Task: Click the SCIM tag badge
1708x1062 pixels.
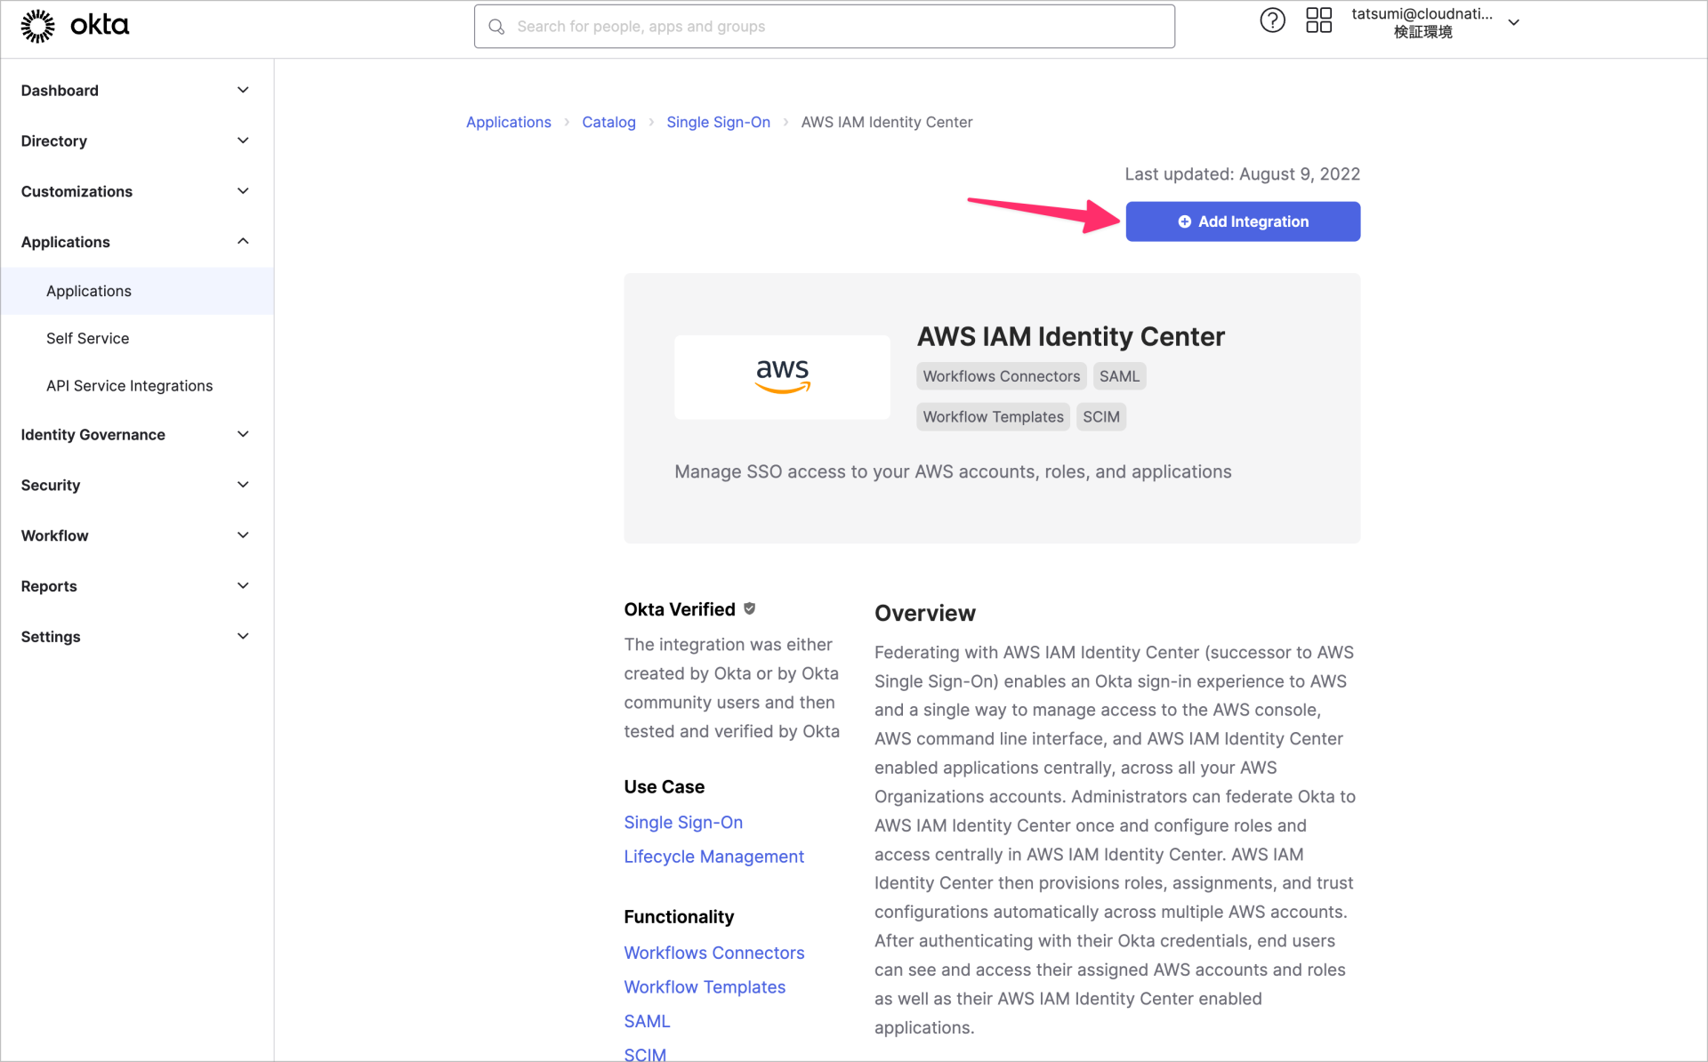Action: [1100, 416]
